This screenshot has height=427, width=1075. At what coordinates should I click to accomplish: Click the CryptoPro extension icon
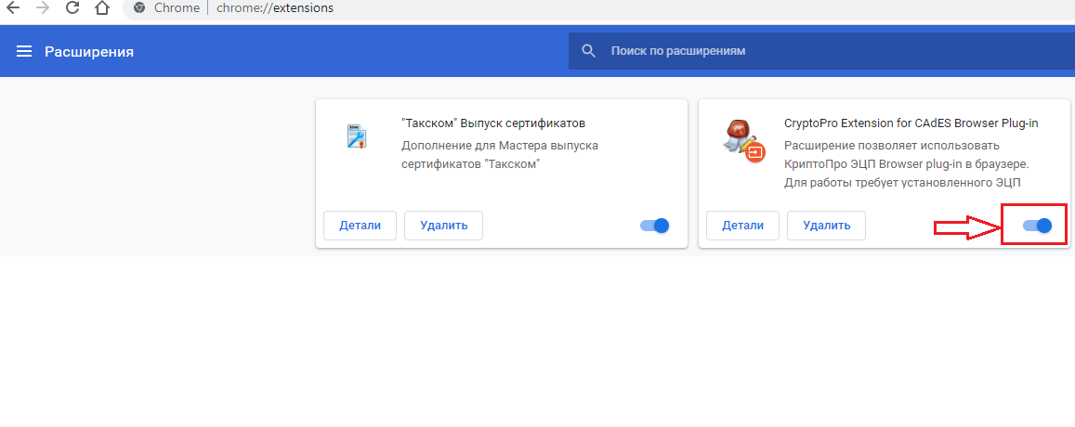pos(744,140)
